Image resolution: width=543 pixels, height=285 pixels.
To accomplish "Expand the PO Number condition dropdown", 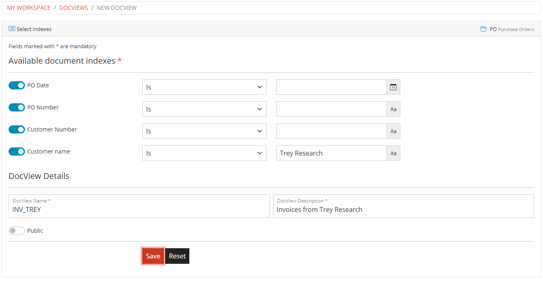I will tap(204, 109).
